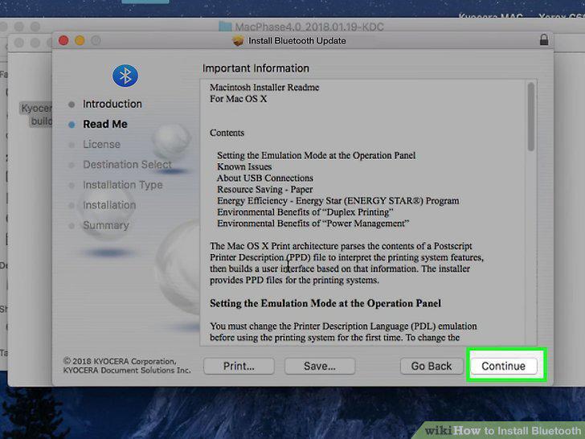585x439 pixels.
Task: Select the Summary step
Action: click(x=106, y=225)
